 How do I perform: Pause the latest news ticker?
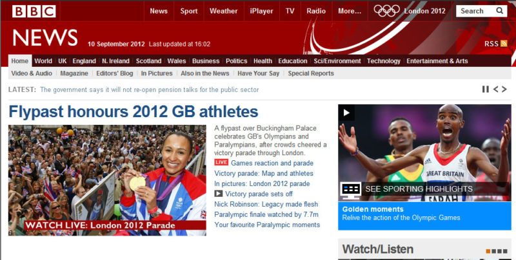tap(486, 89)
